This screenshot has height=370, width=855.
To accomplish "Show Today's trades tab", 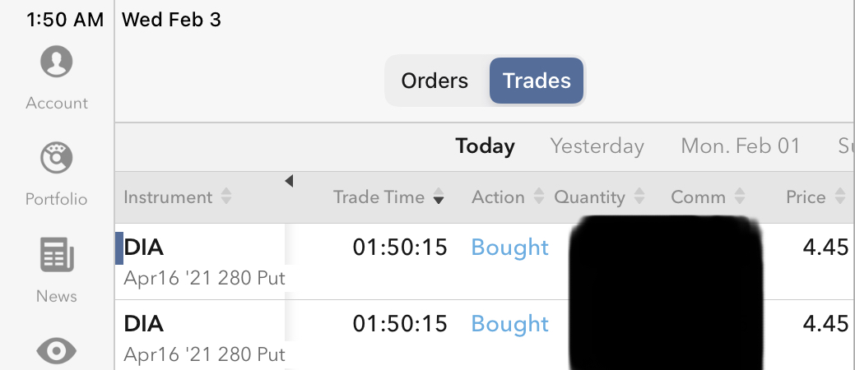I will (x=485, y=146).
